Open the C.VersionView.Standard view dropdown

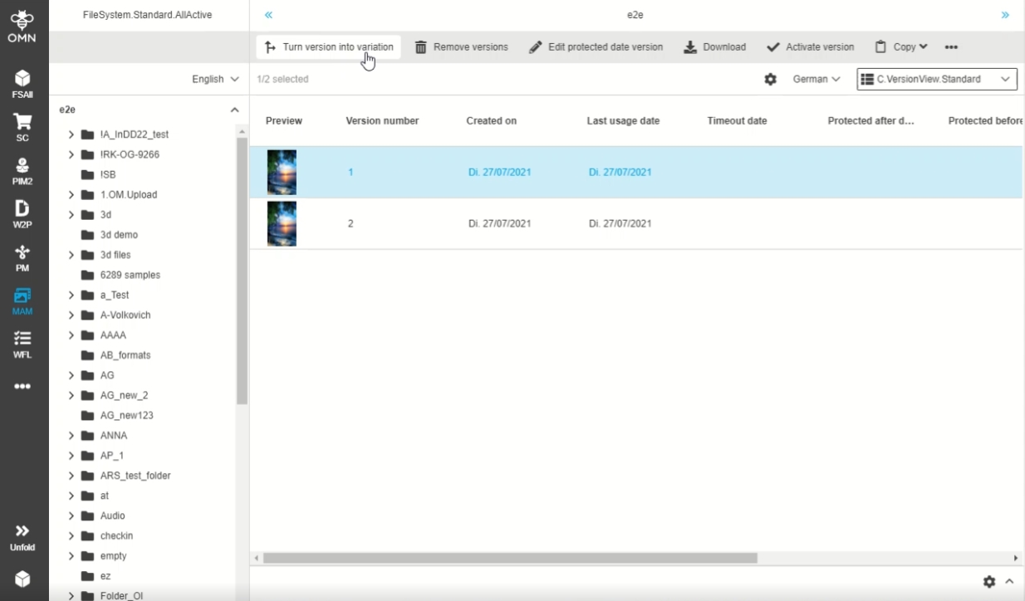[x=936, y=79]
